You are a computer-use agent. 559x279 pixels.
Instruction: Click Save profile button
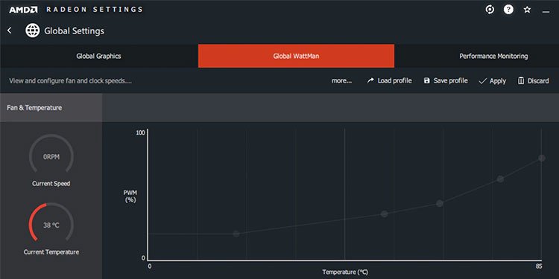coord(446,81)
